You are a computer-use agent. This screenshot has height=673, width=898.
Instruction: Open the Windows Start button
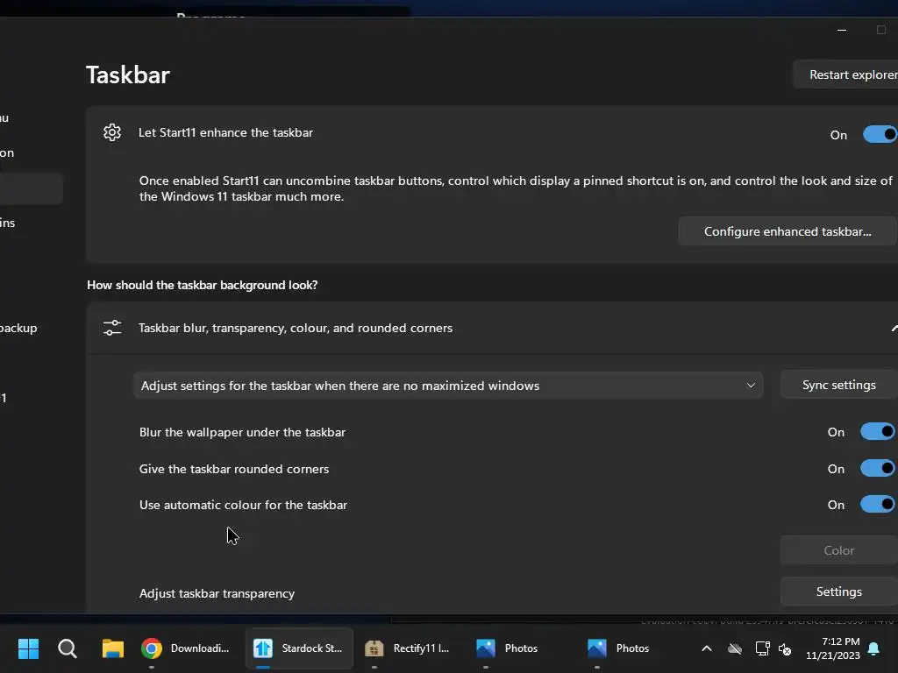point(28,648)
